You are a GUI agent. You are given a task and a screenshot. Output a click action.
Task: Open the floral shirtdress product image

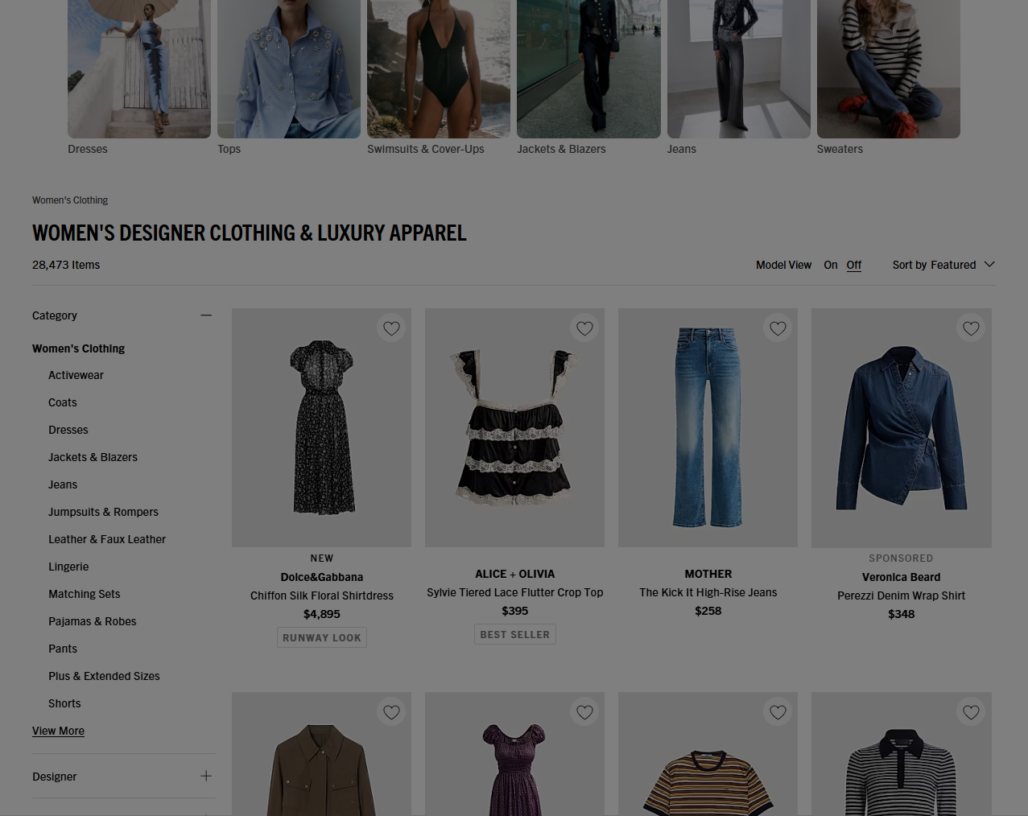pyautogui.click(x=322, y=428)
